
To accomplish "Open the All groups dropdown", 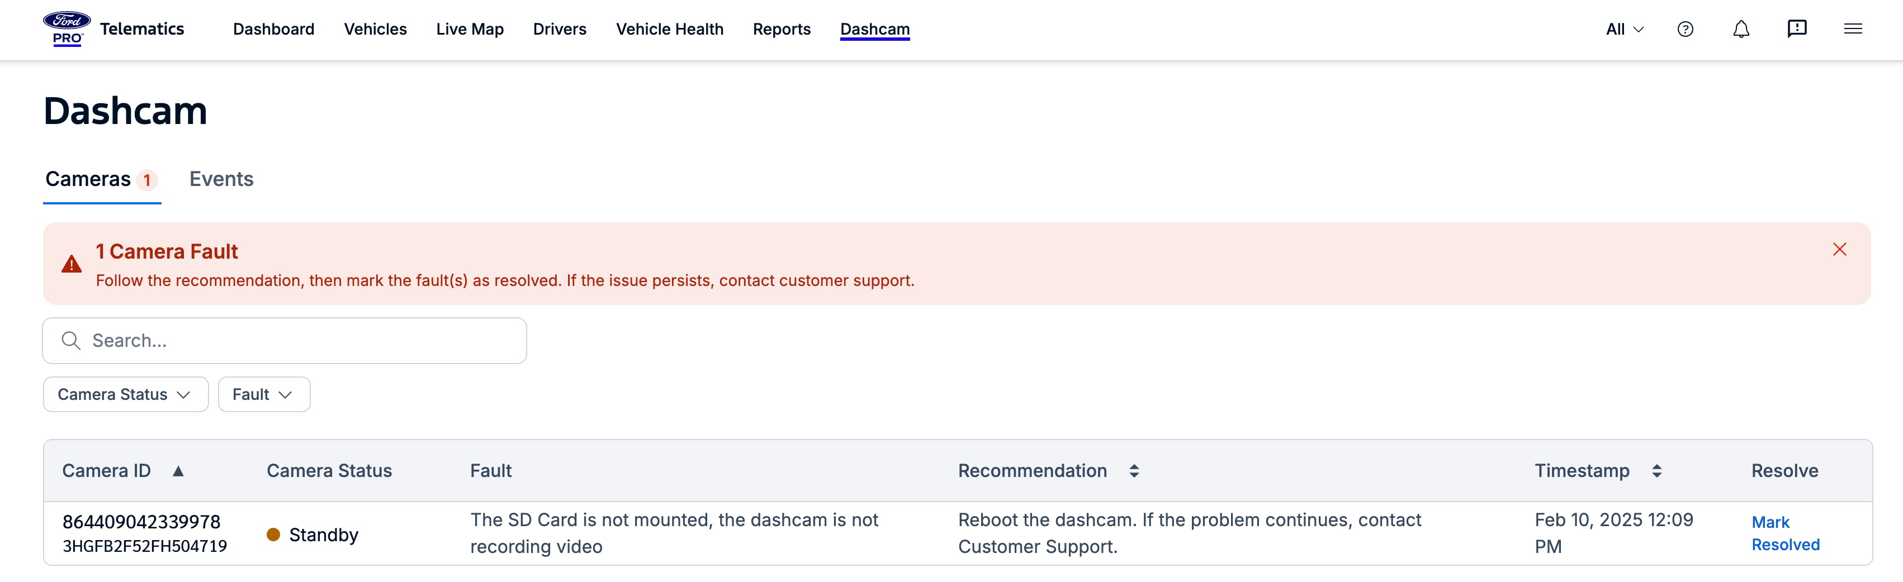I will 1623,30.
